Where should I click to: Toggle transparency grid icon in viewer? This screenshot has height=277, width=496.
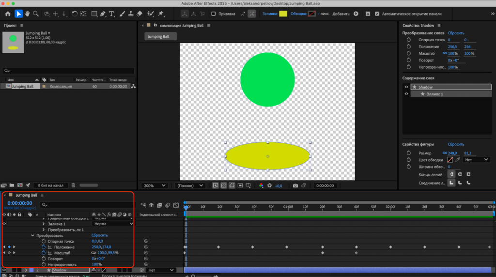coord(224,185)
